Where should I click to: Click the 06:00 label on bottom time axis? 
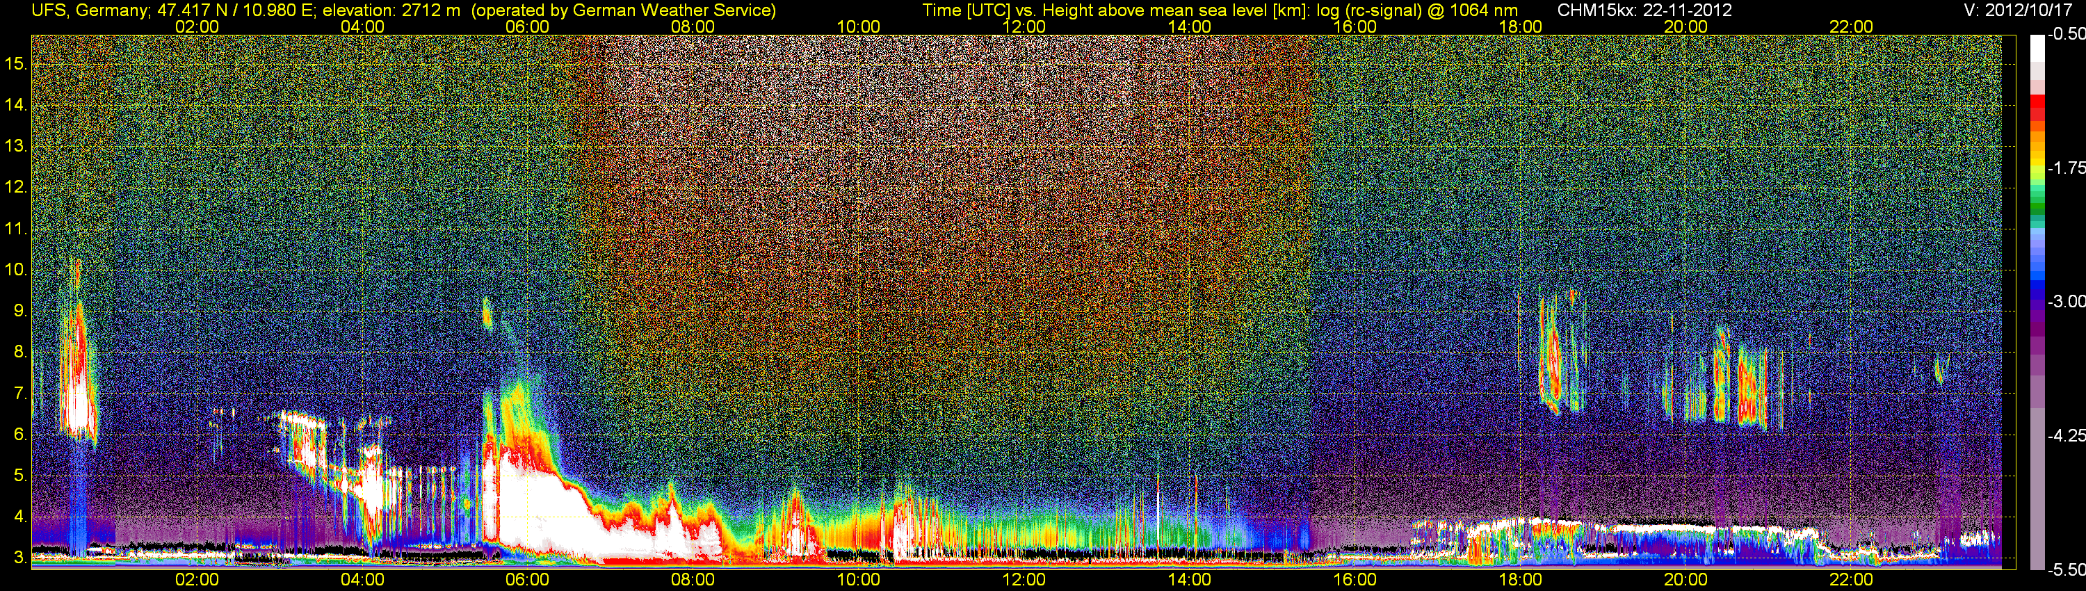point(527,580)
